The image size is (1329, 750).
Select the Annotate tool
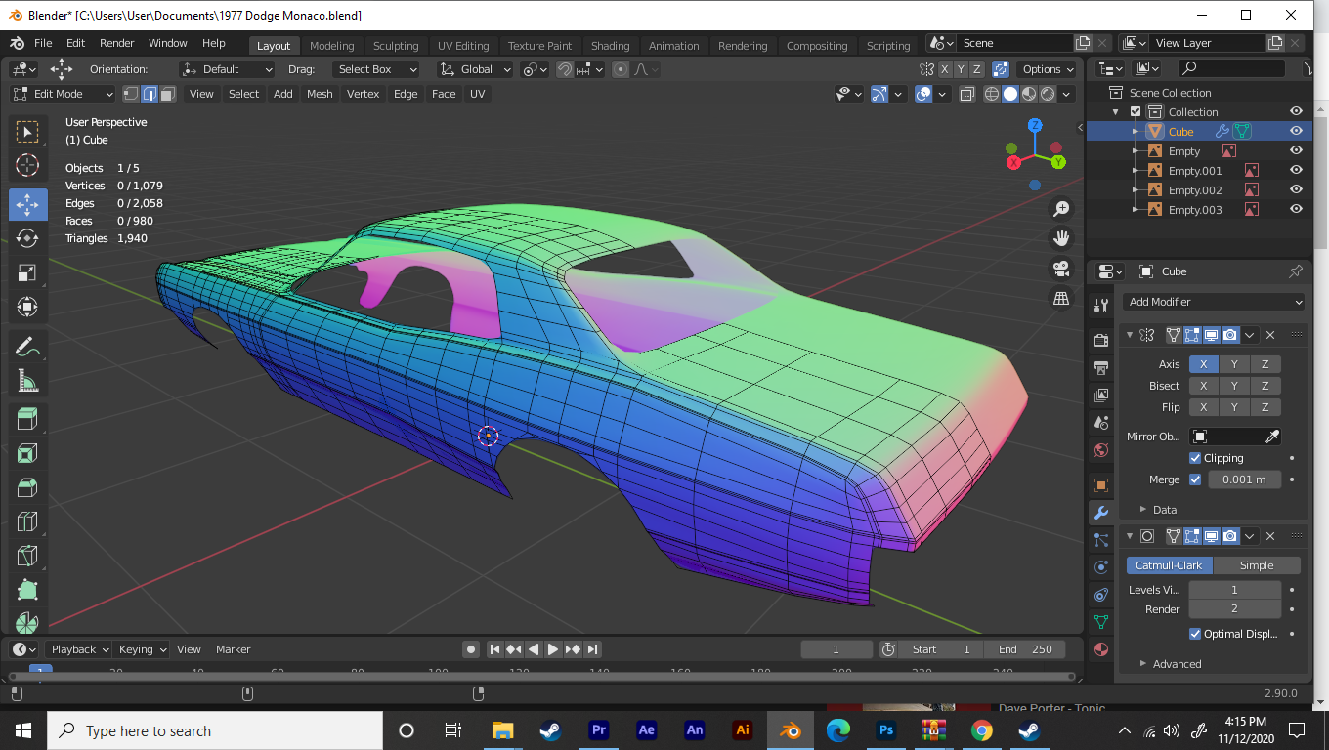(x=27, y=346)
